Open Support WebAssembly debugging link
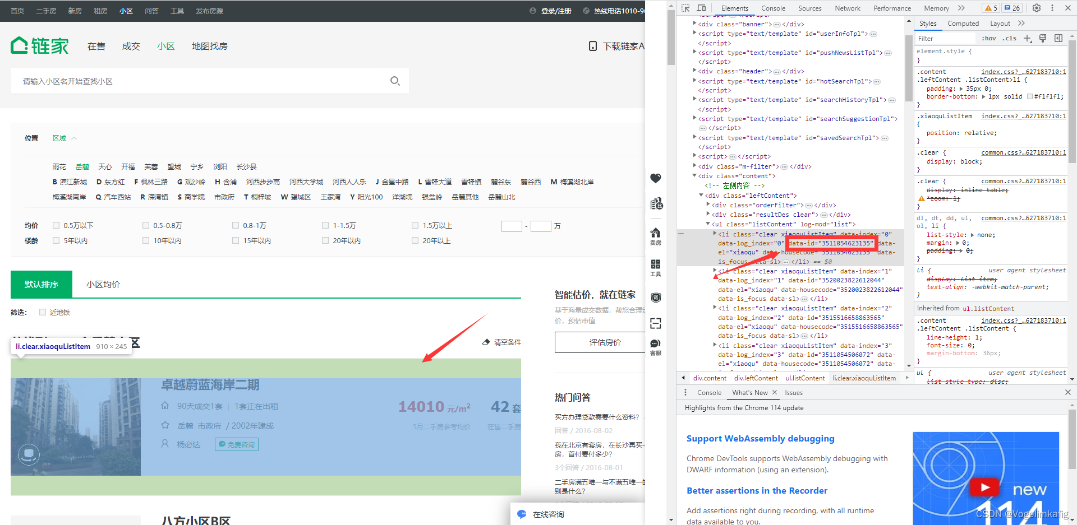The height and width of the screenshot is (525, 1077). pyautogui.click(x=760, y=438)
